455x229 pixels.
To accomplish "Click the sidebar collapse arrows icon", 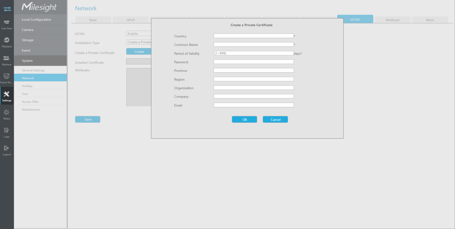I will (7, 9).
